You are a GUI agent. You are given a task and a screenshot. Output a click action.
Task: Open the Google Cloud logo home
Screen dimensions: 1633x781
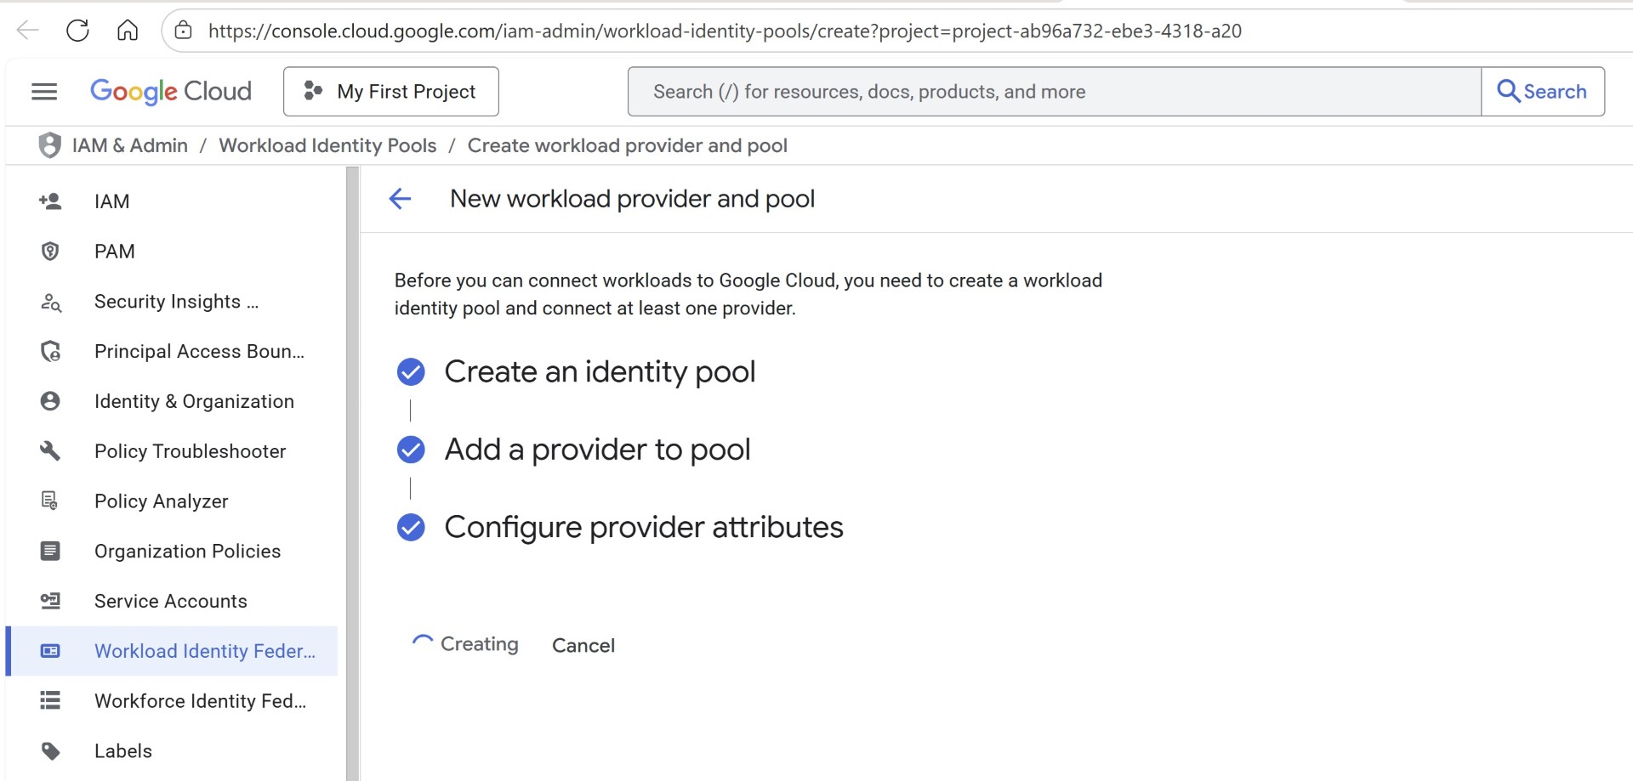coord(171,91)
